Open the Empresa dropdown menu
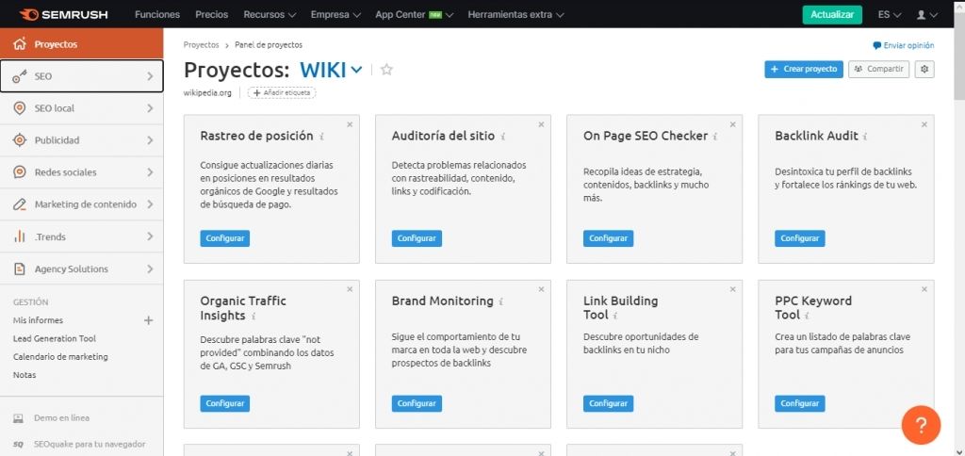 click(335, 14)
